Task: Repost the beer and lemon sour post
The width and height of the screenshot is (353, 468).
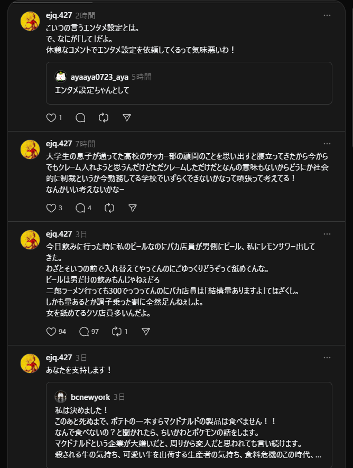Action: point(117,332)
